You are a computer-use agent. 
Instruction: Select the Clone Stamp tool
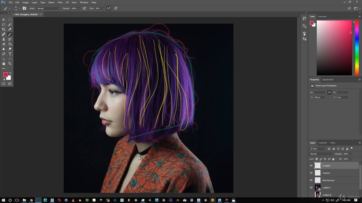(x=4, y=39)
